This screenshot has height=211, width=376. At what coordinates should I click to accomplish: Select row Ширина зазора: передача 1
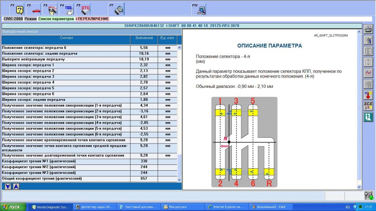(89, 65)
